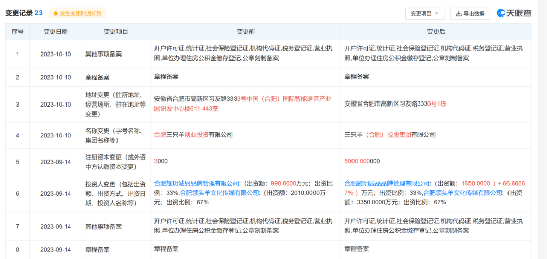Select the 注册资本变更 item cell

116,162
